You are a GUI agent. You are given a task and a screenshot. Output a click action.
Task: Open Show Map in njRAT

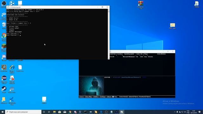88,97
